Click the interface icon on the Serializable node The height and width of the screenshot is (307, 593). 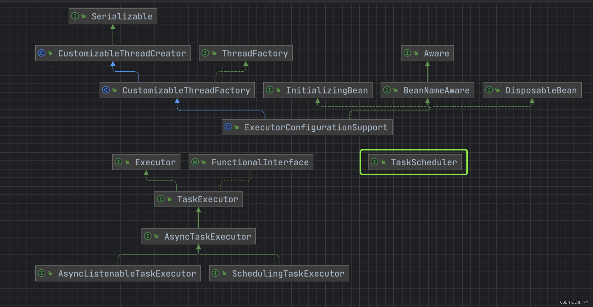tap(75, 16)
